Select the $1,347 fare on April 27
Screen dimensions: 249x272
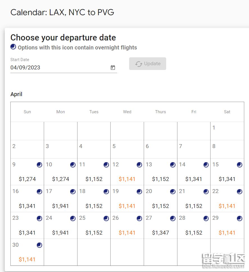point(161,233)
